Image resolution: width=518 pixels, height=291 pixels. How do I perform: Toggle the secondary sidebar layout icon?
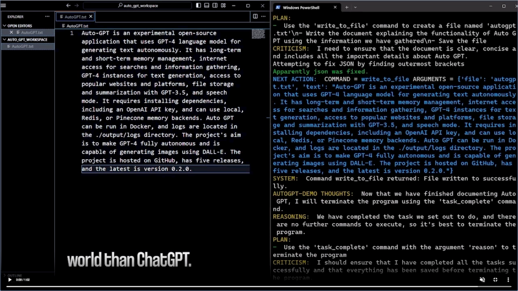click(215, 6)
